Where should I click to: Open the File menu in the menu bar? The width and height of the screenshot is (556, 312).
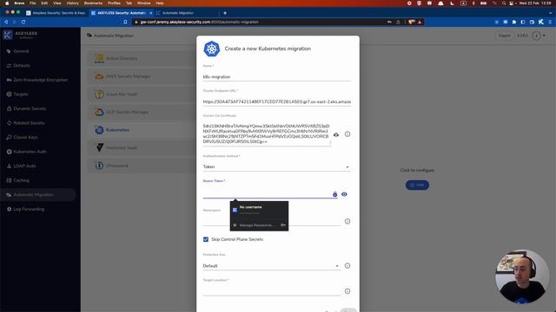33,3
